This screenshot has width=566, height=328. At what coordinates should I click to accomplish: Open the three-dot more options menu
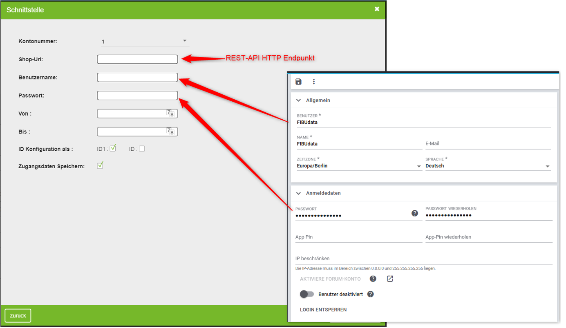coord(314,82)
